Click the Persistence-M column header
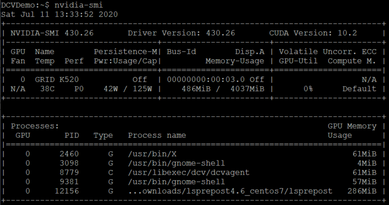The image size is (389, 205). 126,52
